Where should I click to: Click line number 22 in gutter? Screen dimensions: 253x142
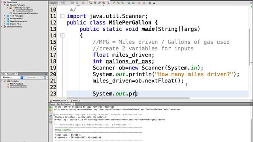coord(53,87)
